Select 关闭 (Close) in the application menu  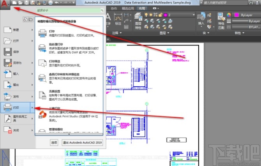tap(18, 131)
